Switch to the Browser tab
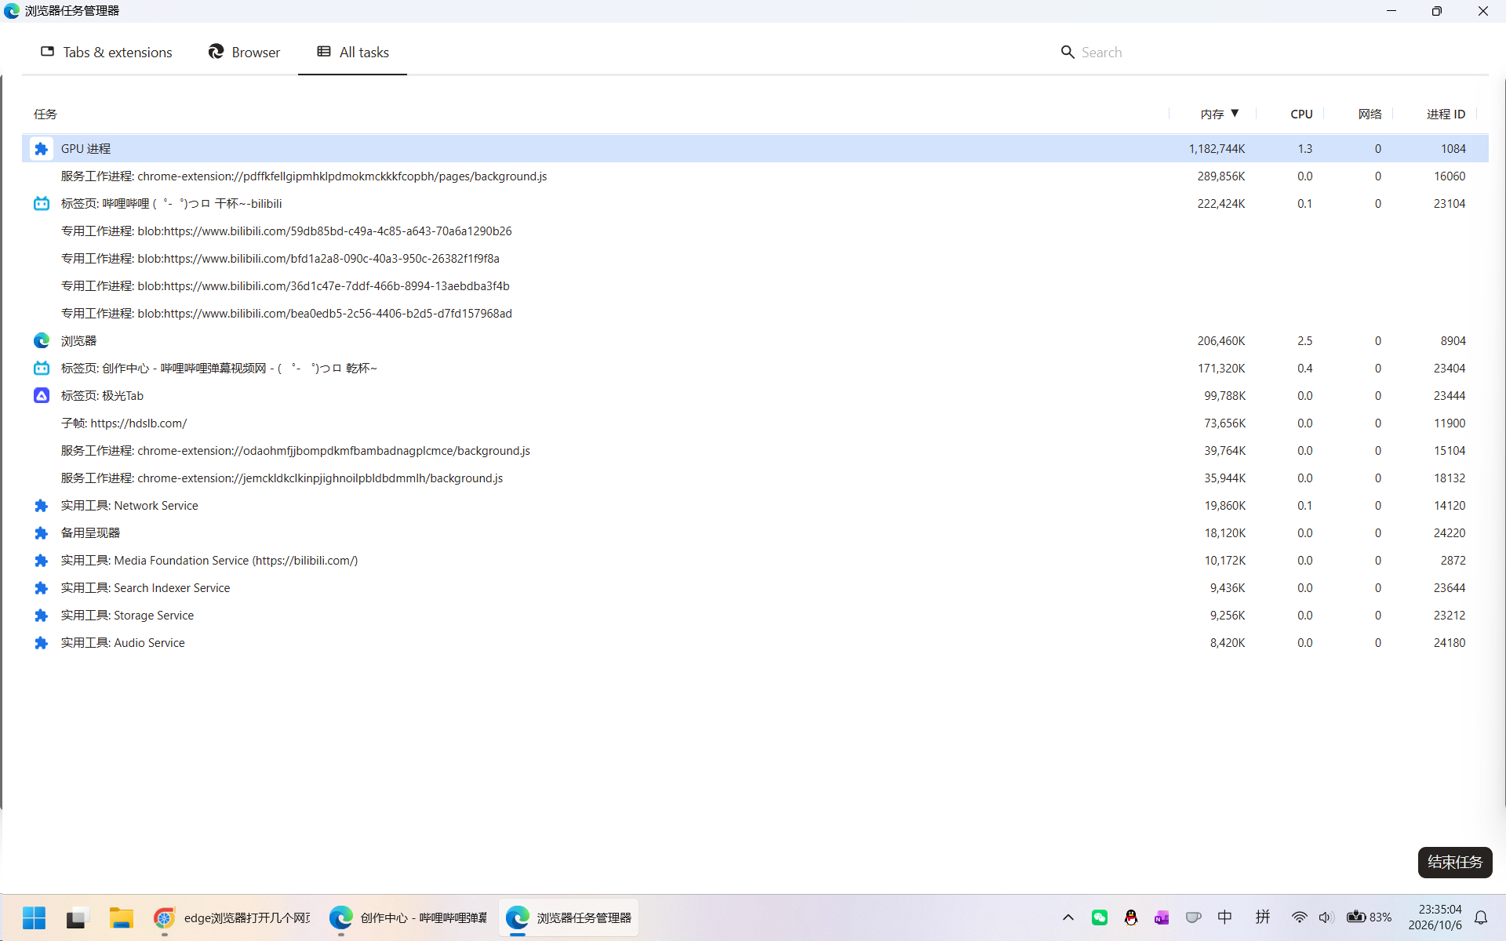The width and height of the screenshot is (1506, 941). (x=244, y=53)
